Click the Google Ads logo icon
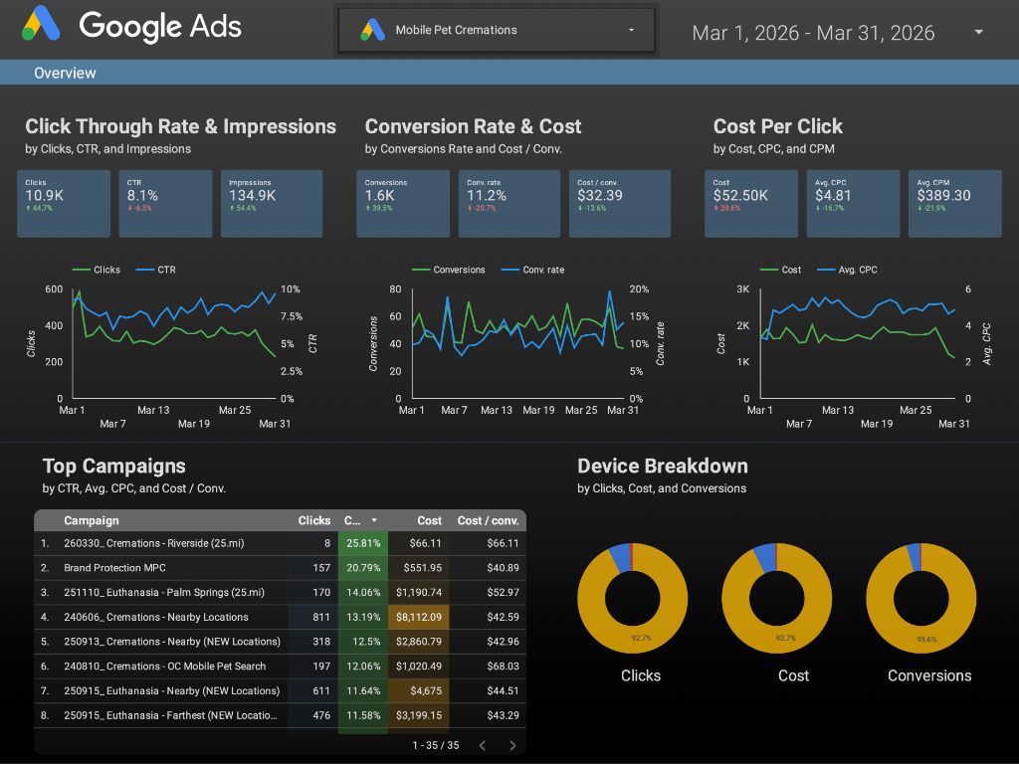The image size is (1019, 764). [x=41, y=24]
